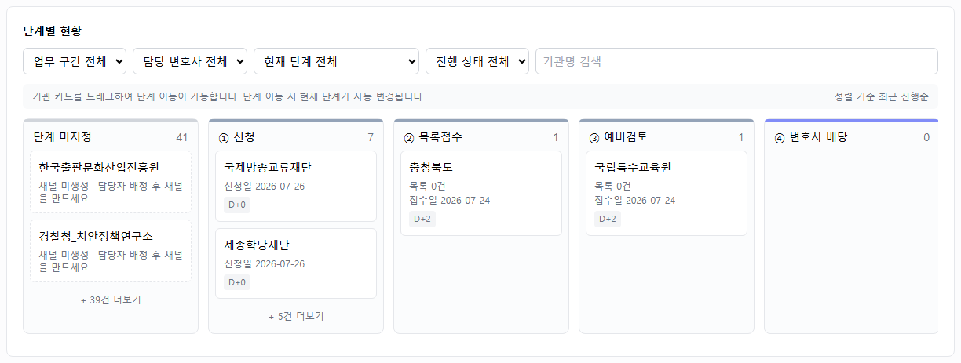961x363 pixels.
Task: Select the 경찰청_치안정책연구소 card
Action: (111, 251)
